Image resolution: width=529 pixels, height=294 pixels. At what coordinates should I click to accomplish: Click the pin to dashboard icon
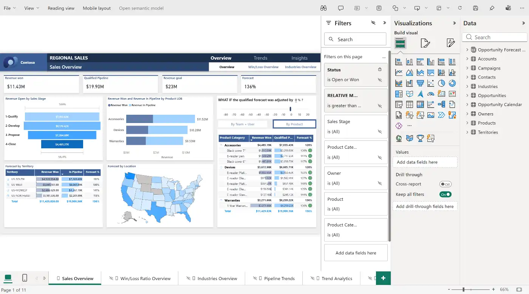pos(492,8)
